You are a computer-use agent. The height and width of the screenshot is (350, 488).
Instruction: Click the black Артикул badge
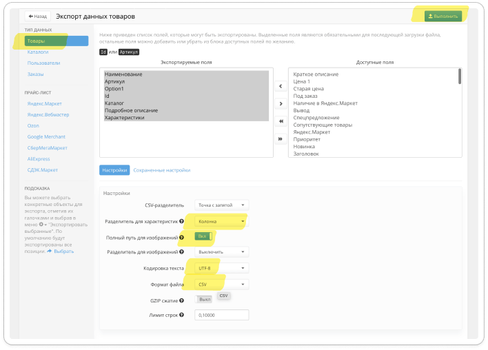[x=128, y=52]
